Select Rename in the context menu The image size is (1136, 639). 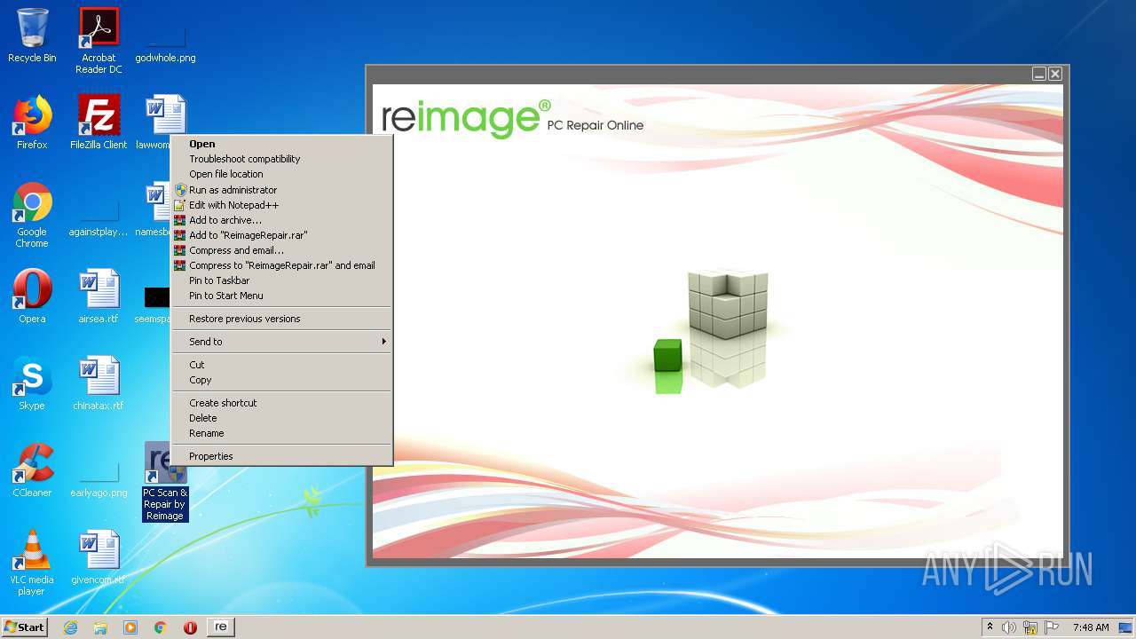pos(281,433)
